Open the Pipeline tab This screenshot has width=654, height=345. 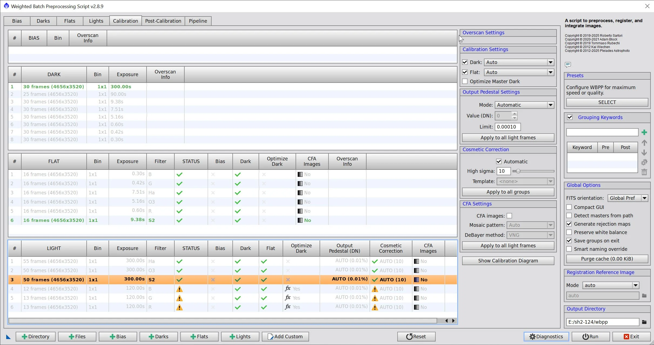coord(198,21)
